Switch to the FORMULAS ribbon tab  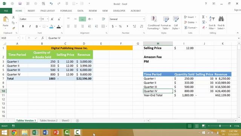coord(66,11)
